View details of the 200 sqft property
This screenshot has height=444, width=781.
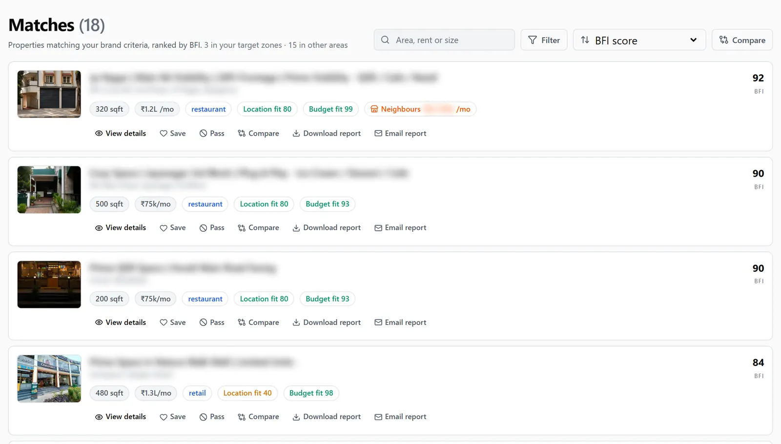point(121,323)
